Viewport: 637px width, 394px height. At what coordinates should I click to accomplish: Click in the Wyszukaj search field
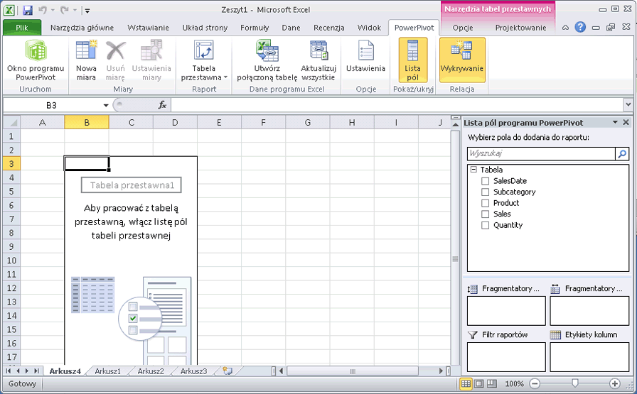pyautogui.click(x=541, y=153)
